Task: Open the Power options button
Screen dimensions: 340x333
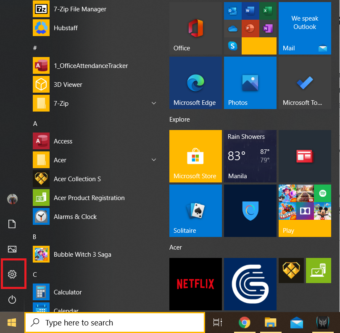Action: [12, 299]
